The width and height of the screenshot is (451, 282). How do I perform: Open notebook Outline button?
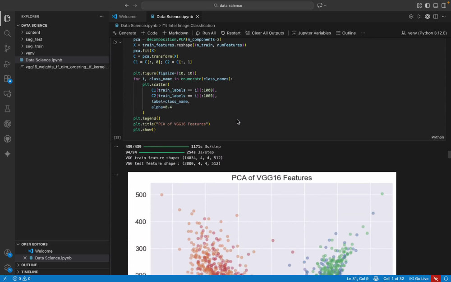pyautogui.click(x=346, y=33)
